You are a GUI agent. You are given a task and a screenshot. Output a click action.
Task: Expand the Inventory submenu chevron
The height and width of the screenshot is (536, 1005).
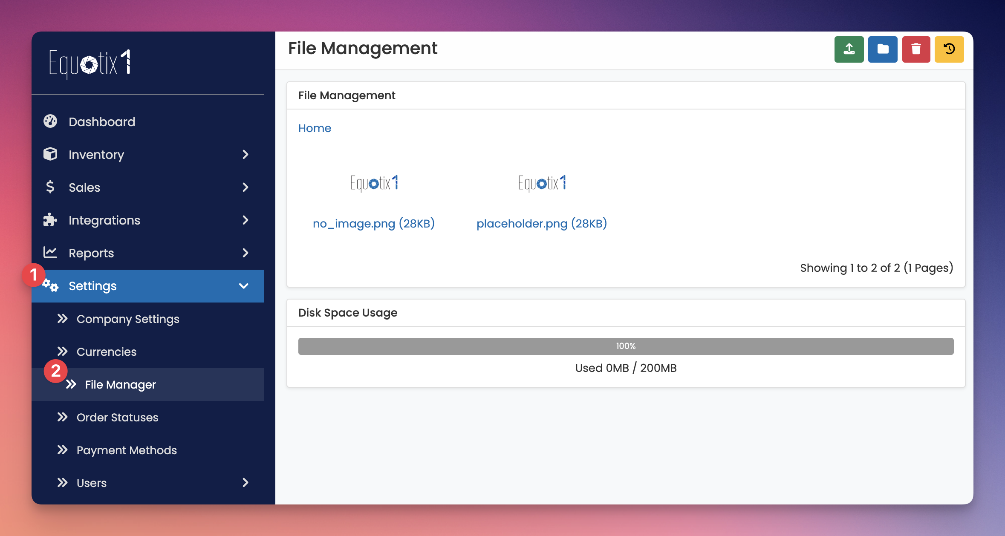tap(245, 154)
